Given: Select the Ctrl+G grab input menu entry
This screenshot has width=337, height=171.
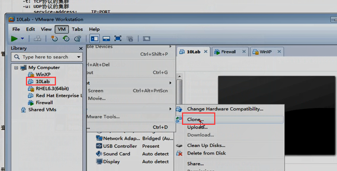Looking at the screenshot, I should (x=131, y=72).
